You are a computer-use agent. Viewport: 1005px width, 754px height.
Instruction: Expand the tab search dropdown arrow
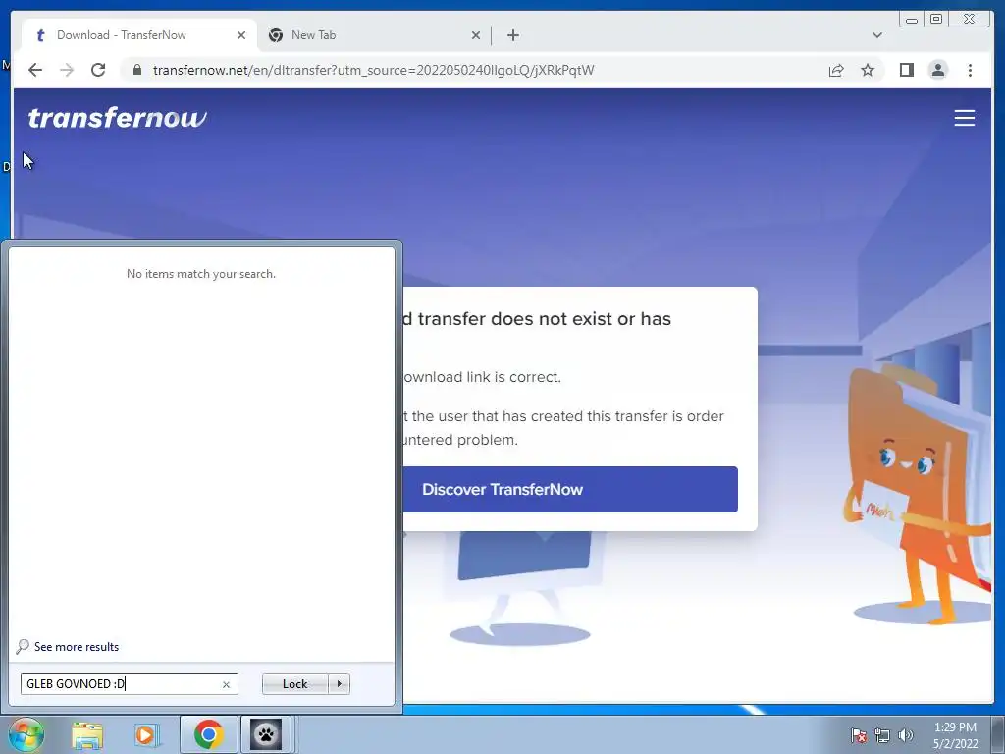876,35
